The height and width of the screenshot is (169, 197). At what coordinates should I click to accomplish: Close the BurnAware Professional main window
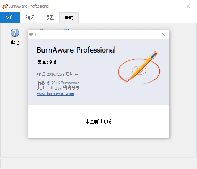[188, 6]
